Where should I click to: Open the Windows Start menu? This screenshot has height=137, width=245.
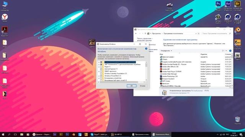click(3, 134)
